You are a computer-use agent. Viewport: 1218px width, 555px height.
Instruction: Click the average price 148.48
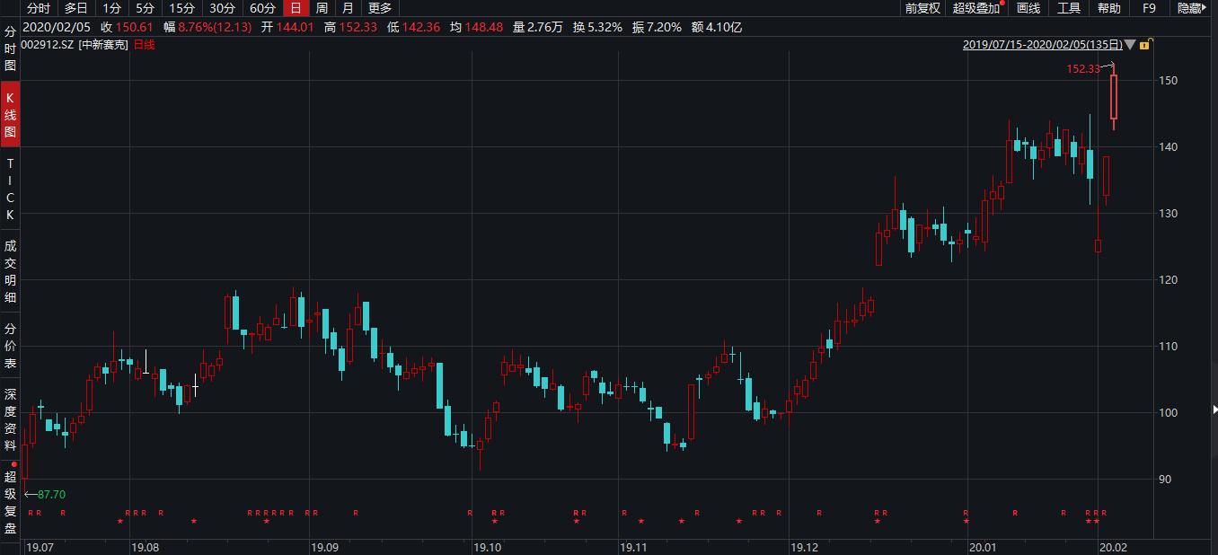point(484,27)
